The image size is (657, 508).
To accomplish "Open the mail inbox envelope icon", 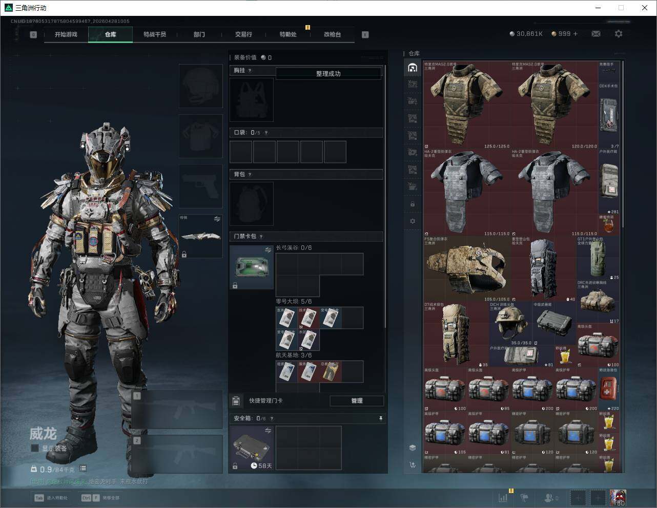I will (596, 34).
